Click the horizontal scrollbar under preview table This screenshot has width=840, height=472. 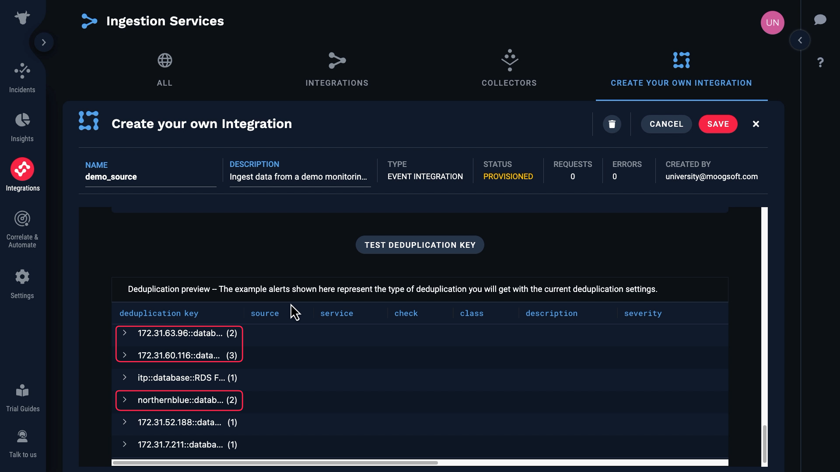(275, 462)
